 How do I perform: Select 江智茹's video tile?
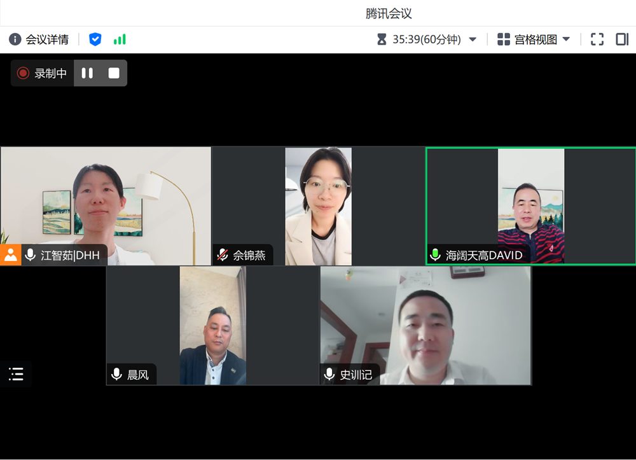tap(106, 206)
